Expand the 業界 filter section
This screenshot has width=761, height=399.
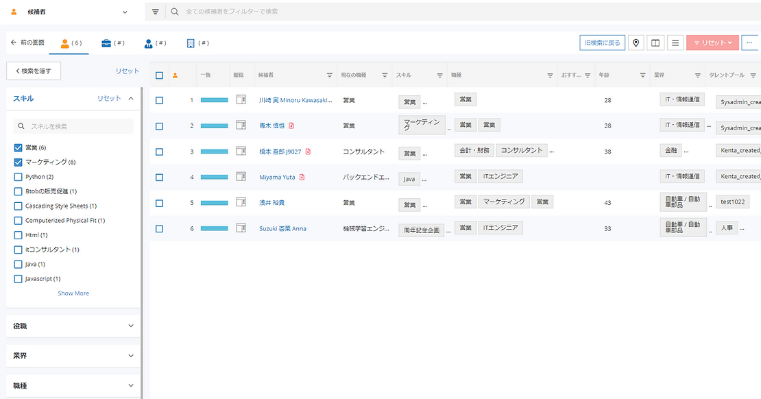pos(73,356)
